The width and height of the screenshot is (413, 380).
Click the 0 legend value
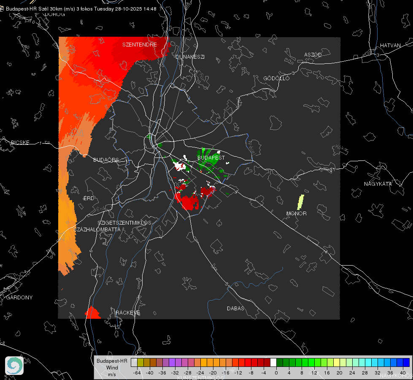click(276, 373)
